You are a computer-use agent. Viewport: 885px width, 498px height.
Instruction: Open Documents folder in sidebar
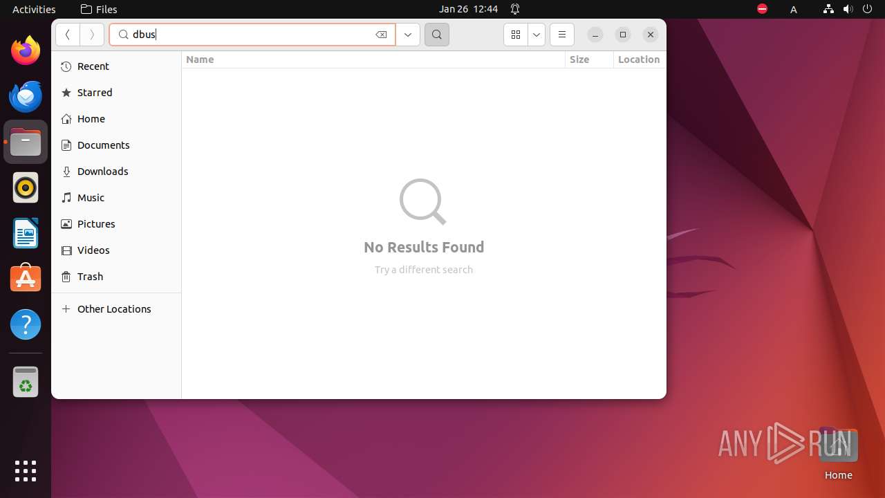[x=116, y=145]
